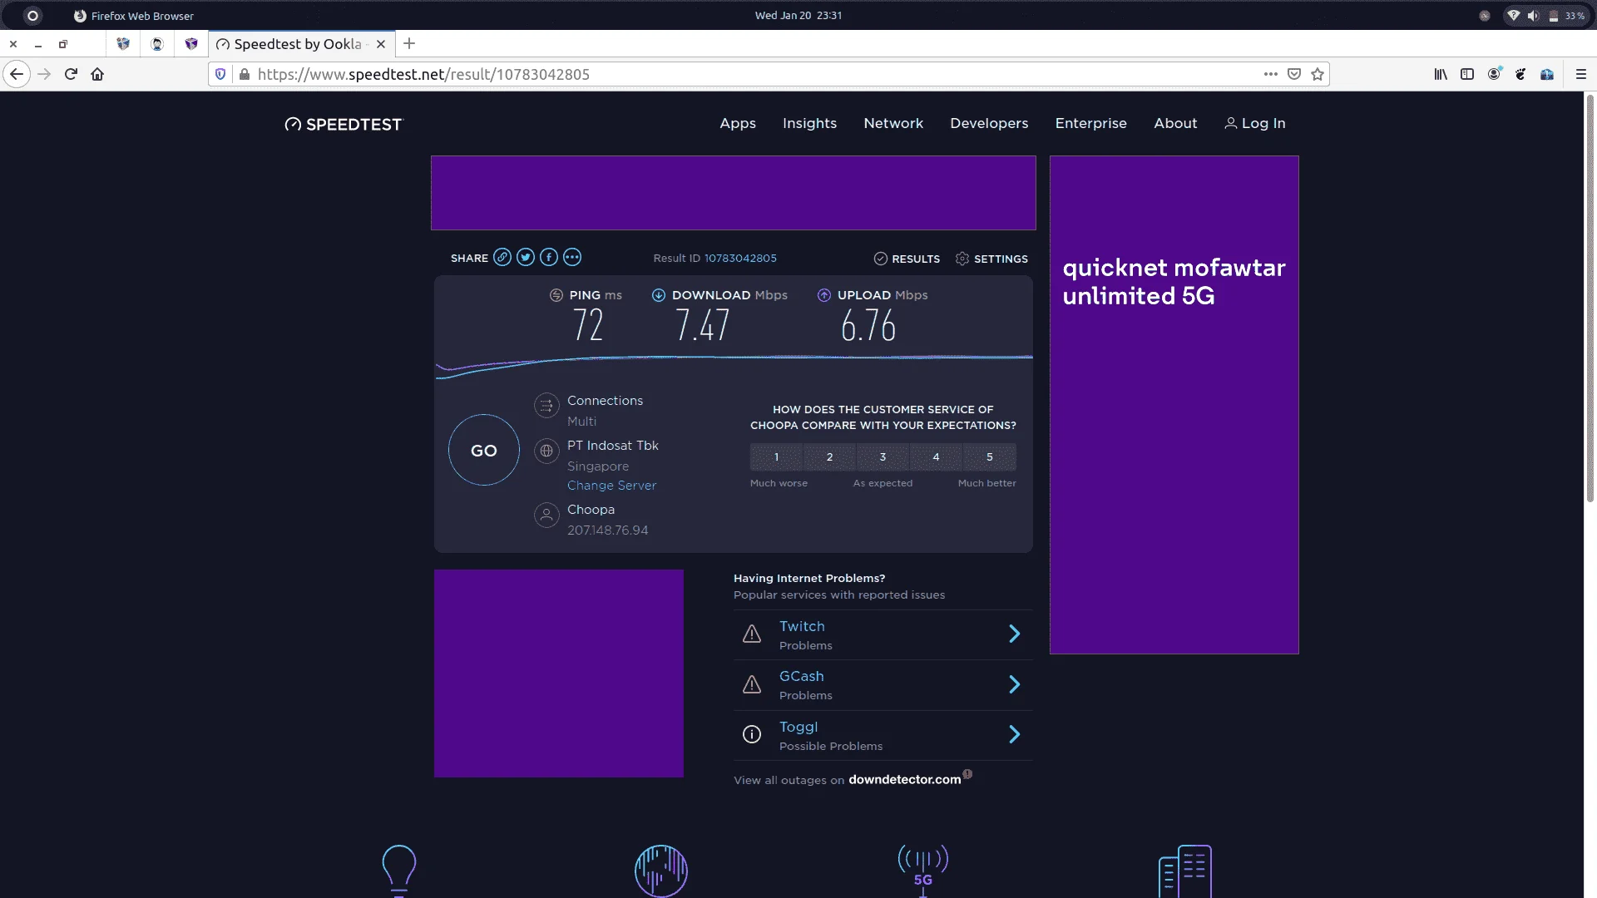
Task: Click the Speedtest logo
Action: 343,124
